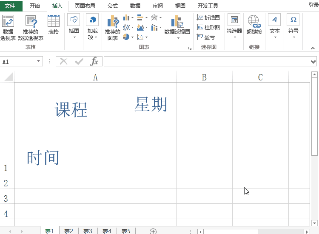Select column B header

[x=204, y=77]
